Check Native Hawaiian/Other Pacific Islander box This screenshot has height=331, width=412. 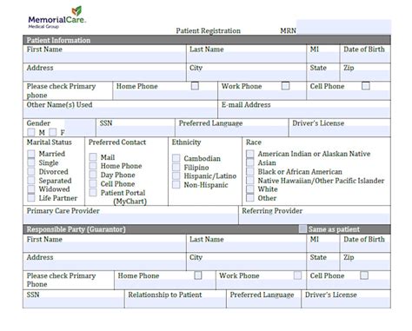tap(250, 181)
